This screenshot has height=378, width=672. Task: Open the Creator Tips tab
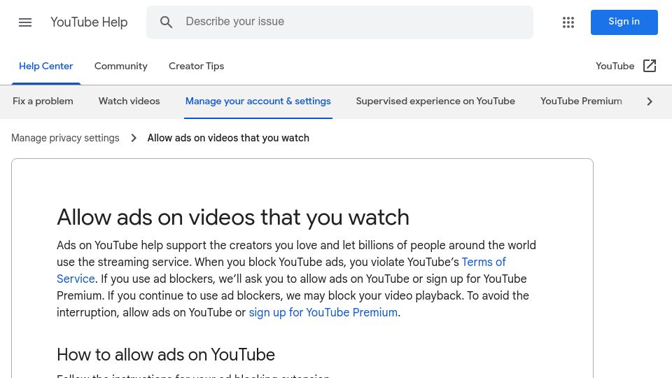click(196, 66)
